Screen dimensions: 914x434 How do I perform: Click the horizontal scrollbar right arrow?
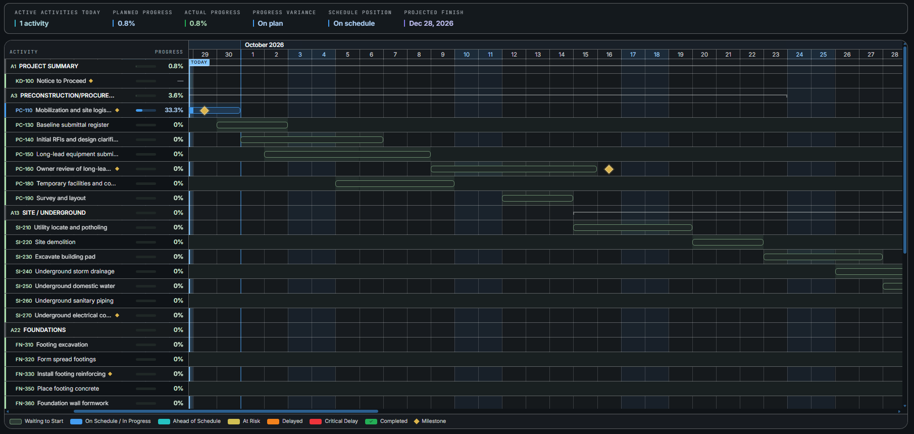[899, 411]
